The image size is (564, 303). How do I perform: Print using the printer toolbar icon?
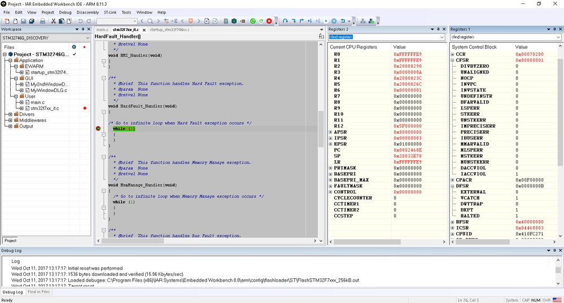[42, 21]
